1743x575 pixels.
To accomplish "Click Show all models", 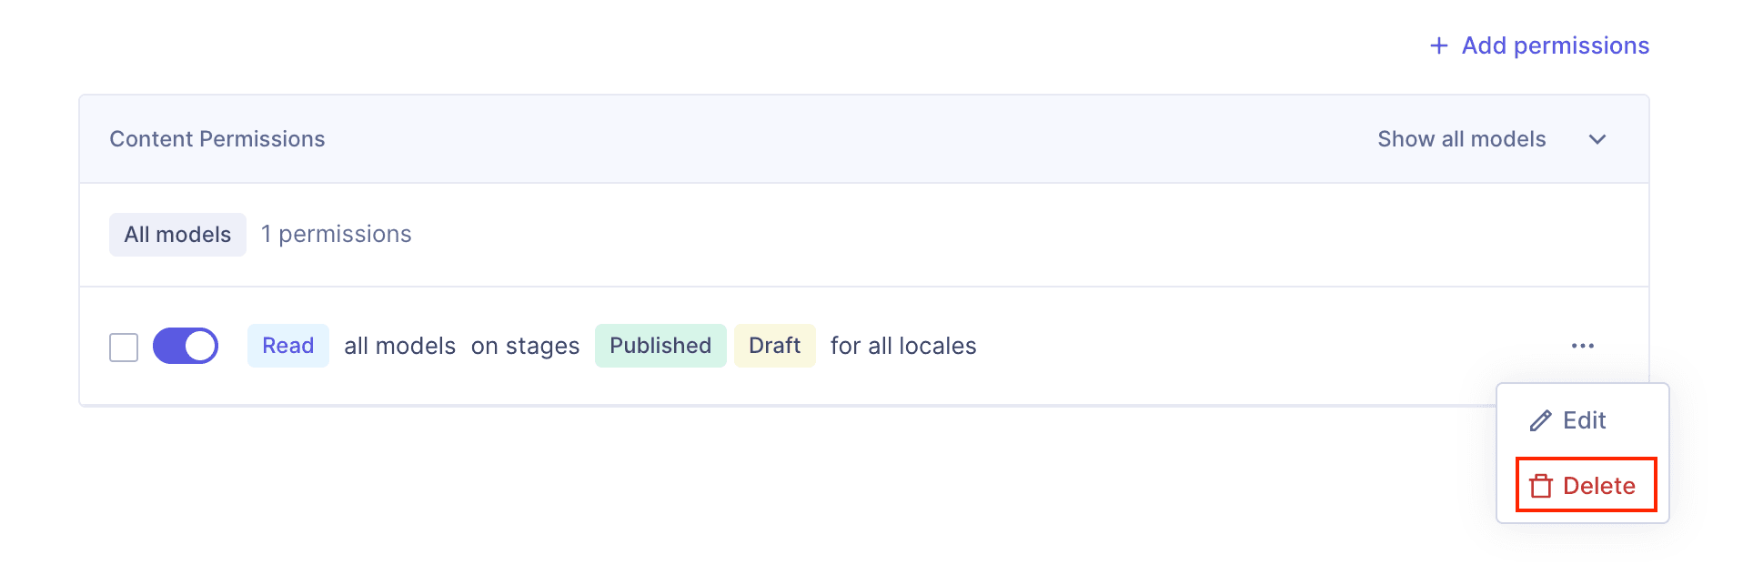I will click(x=1461, y=138).
